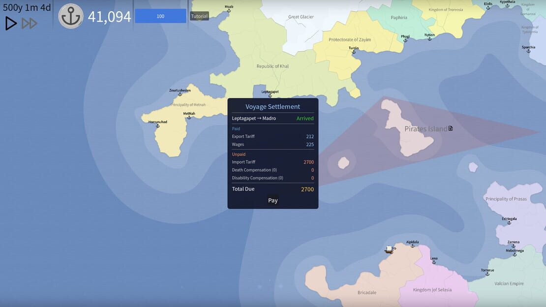546x307 pixels.
Task: Start time with the play button
Action: (11, 23)
